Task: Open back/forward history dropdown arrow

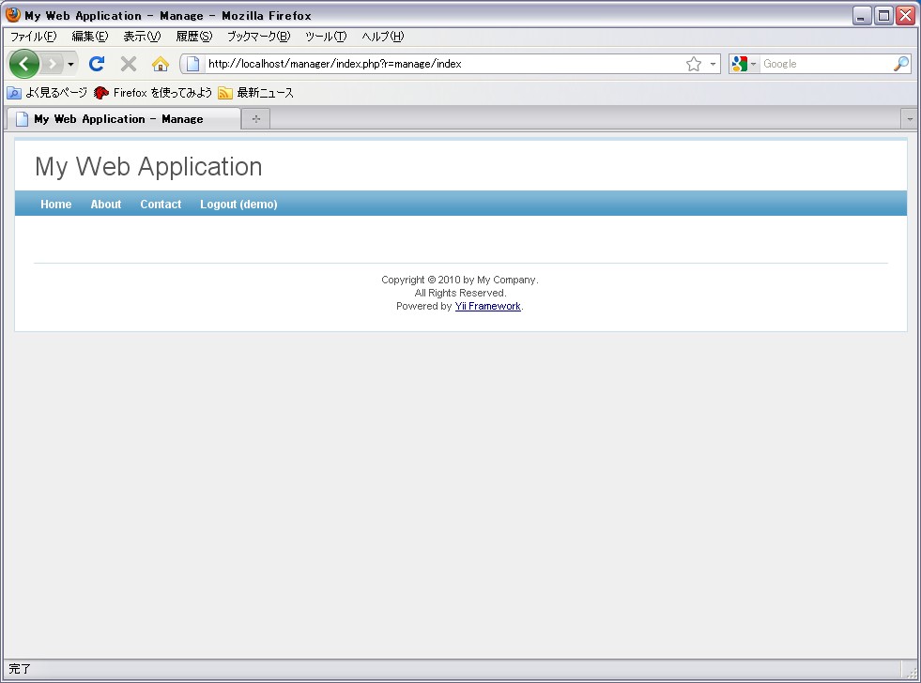Action: 70,64
